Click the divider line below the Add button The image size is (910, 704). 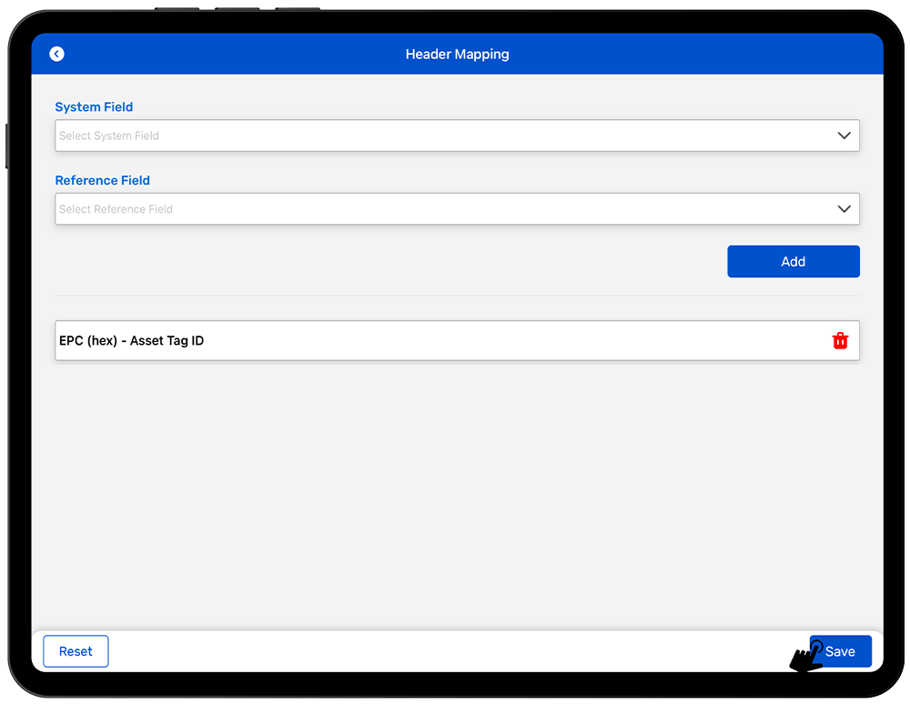(457, 296)
